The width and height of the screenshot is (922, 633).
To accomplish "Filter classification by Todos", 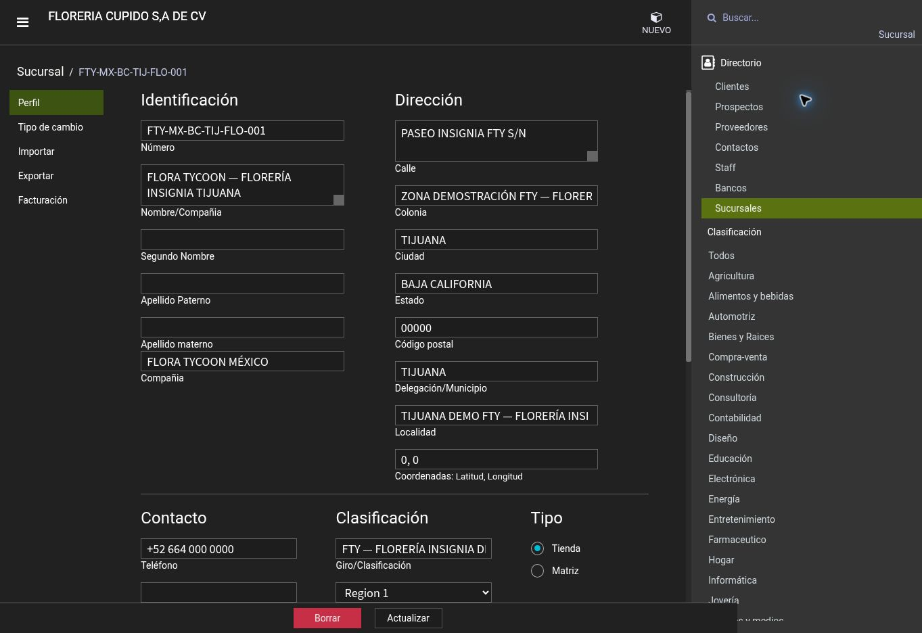I will [721, 256].
